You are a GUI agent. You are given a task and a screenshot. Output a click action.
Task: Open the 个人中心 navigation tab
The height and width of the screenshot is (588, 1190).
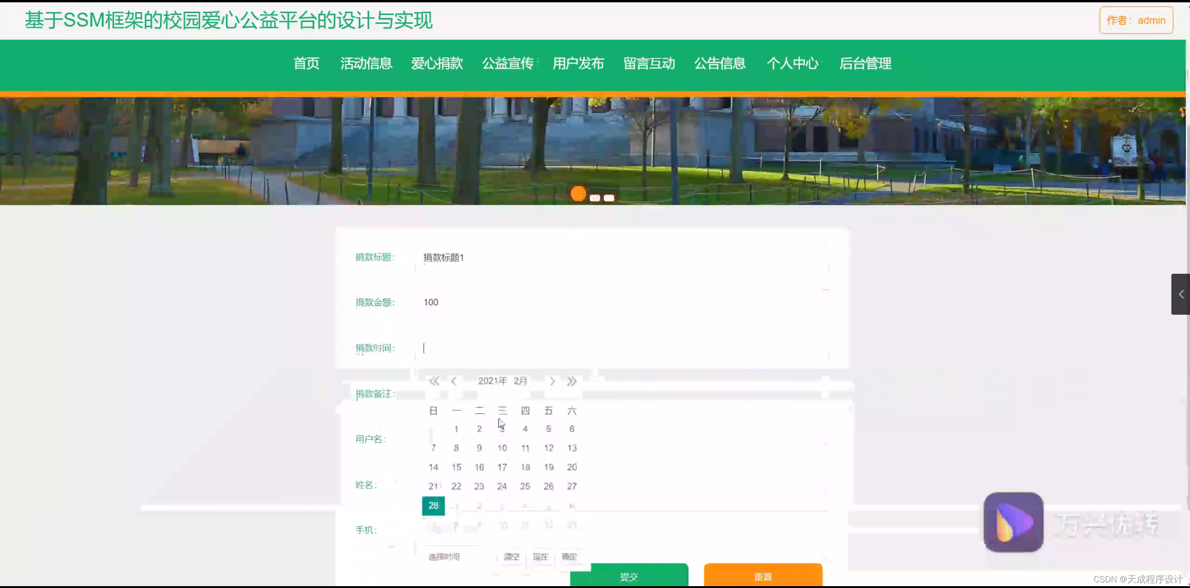click(x=793, y=64)
